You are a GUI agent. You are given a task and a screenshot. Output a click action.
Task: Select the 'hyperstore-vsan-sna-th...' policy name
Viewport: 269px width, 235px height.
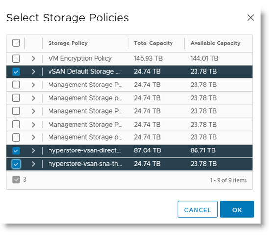click(85, 164)
